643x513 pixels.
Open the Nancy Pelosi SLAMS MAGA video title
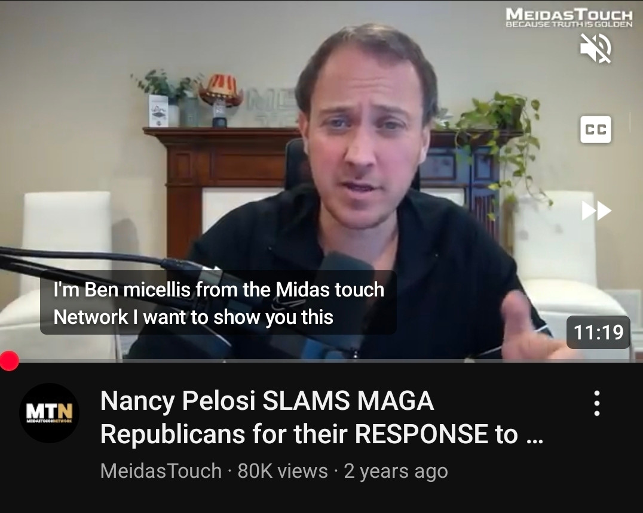322,417
